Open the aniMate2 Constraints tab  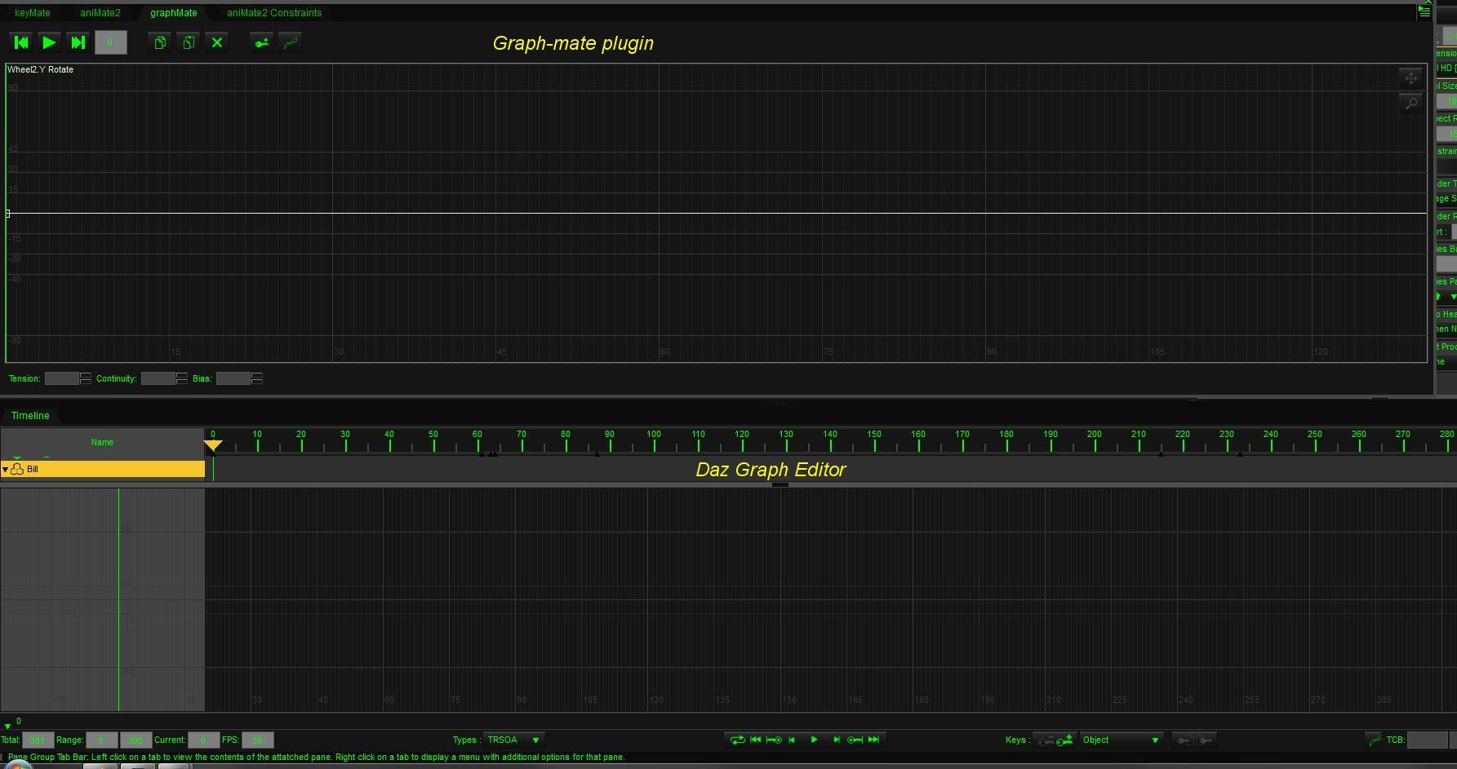[x=274, y=13]
